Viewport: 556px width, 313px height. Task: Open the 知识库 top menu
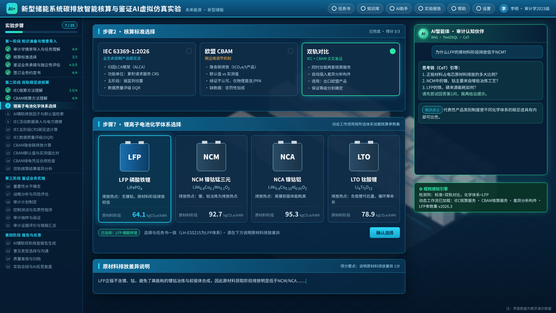click(x=370, y=9)
